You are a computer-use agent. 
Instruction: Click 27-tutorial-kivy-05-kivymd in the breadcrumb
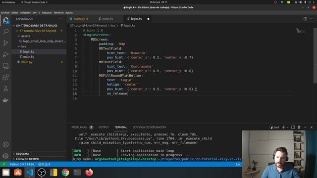click(x=88, y=26)
